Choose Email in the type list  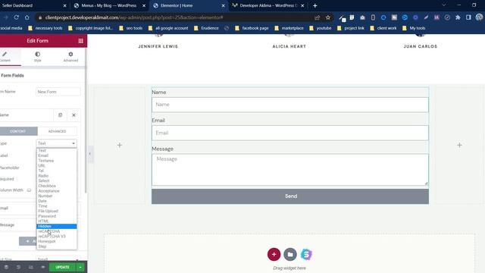[56, 155]
